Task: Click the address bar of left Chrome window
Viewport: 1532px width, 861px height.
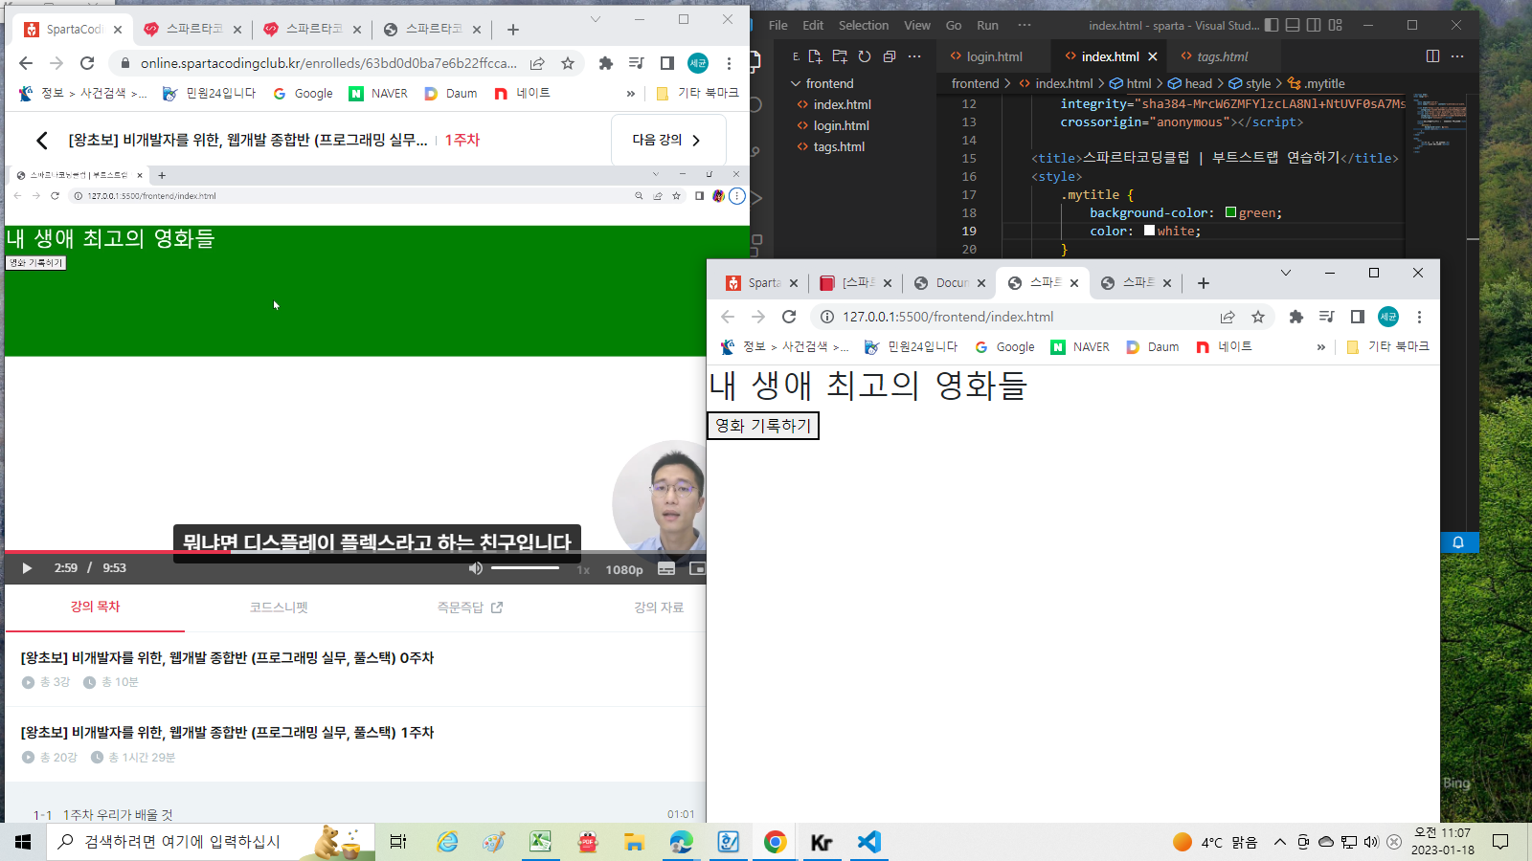Action: click(328, 63)
